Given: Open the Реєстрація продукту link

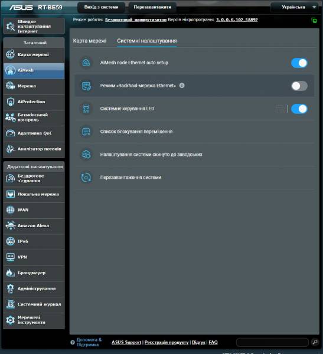Looking at the screenshot, I should coord(167,342).
